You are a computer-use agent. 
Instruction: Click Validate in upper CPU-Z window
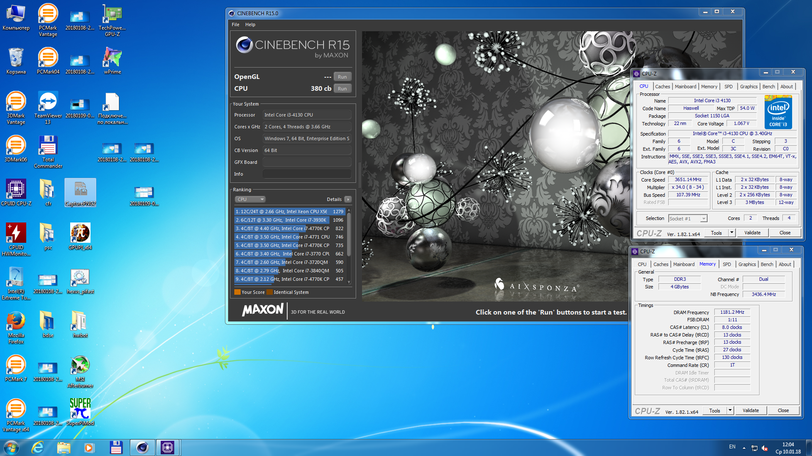click(x=752, y=233)
